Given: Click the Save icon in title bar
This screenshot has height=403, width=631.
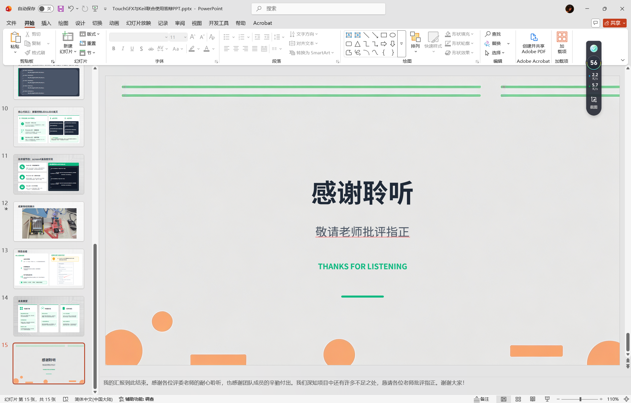Looking at the screenshot, I should (60, 9).
